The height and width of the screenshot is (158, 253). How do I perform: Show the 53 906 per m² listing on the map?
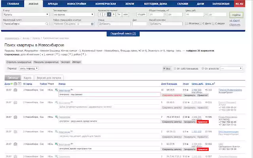(x=56, y=132)
